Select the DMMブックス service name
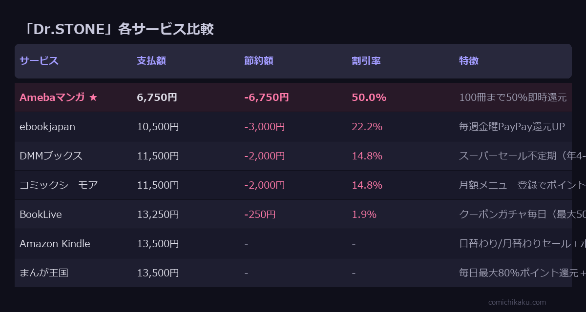Screen dimensions: 586x312 point(51,156)
